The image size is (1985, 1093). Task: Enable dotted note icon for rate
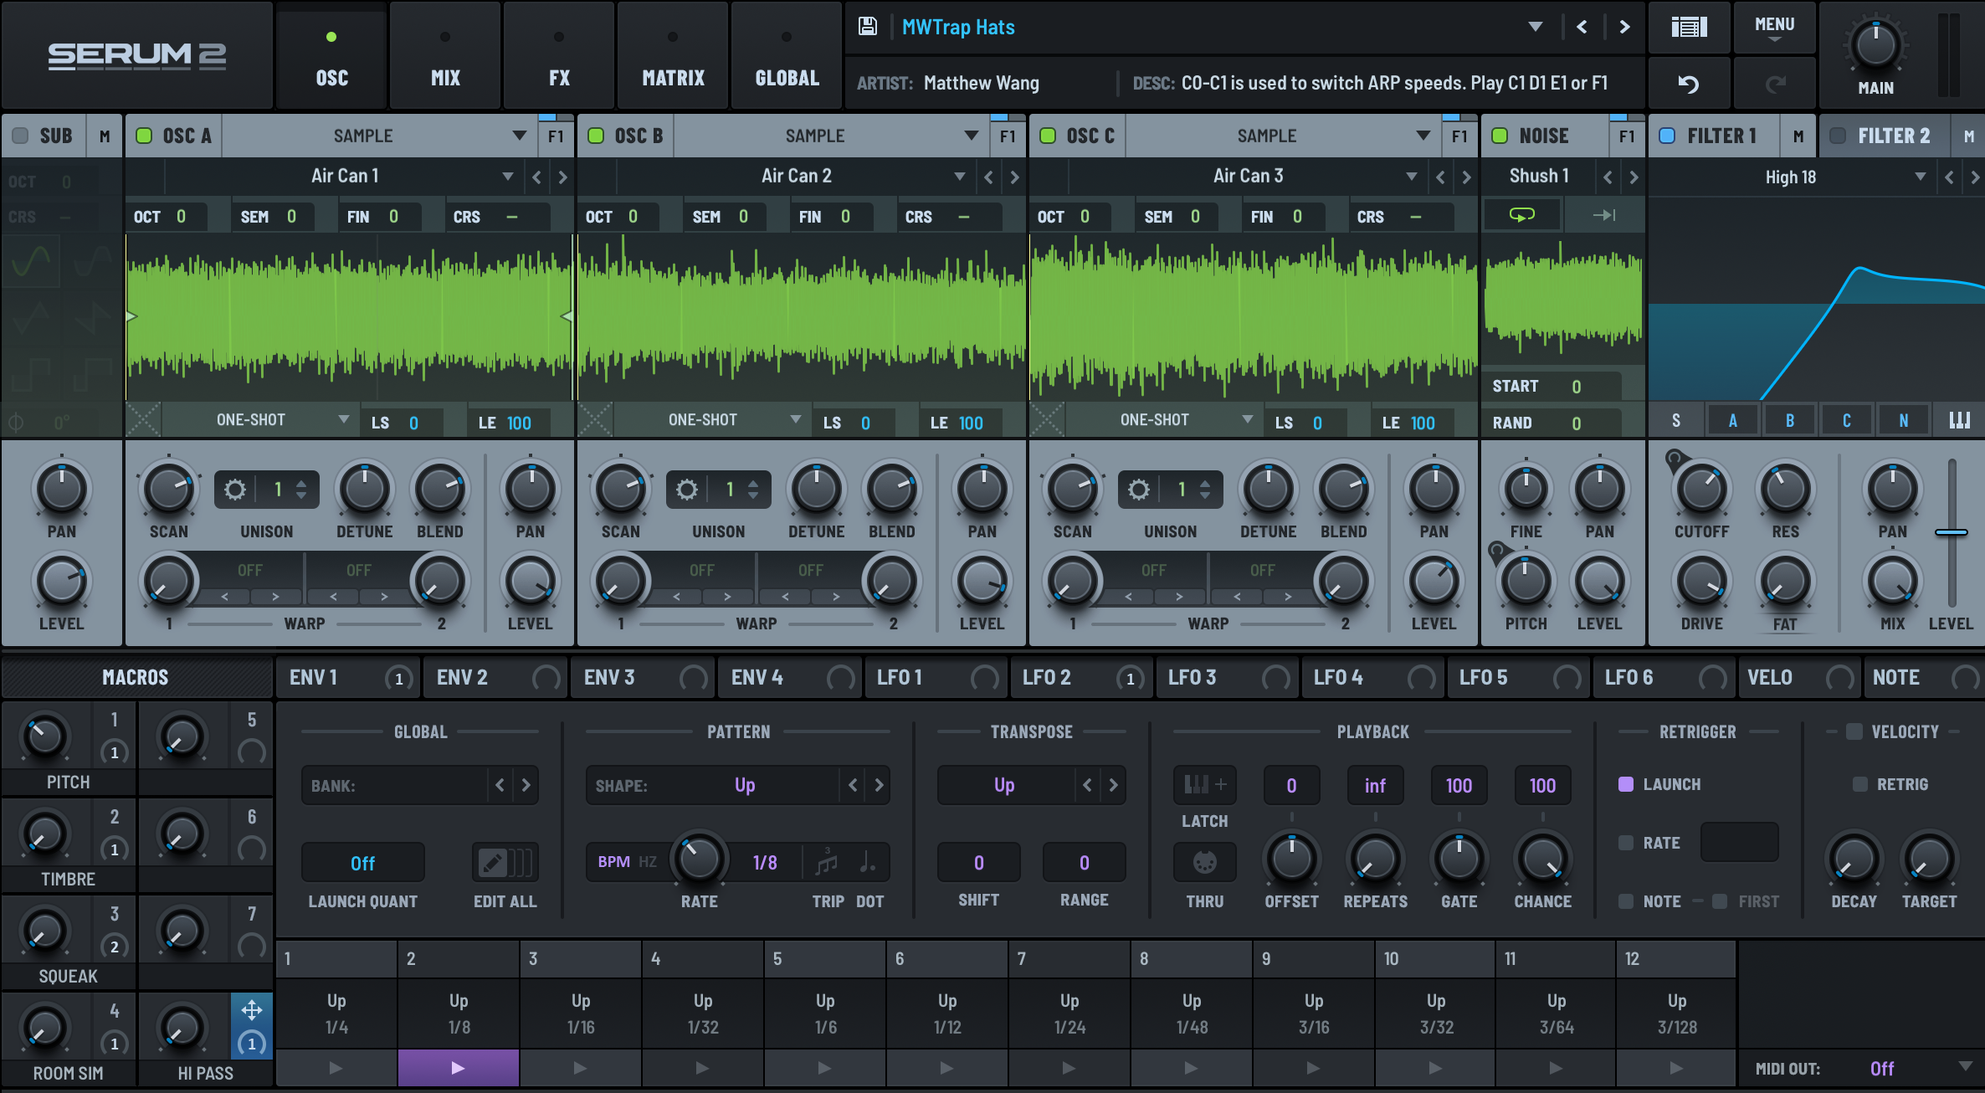click(x=868, y=862)
